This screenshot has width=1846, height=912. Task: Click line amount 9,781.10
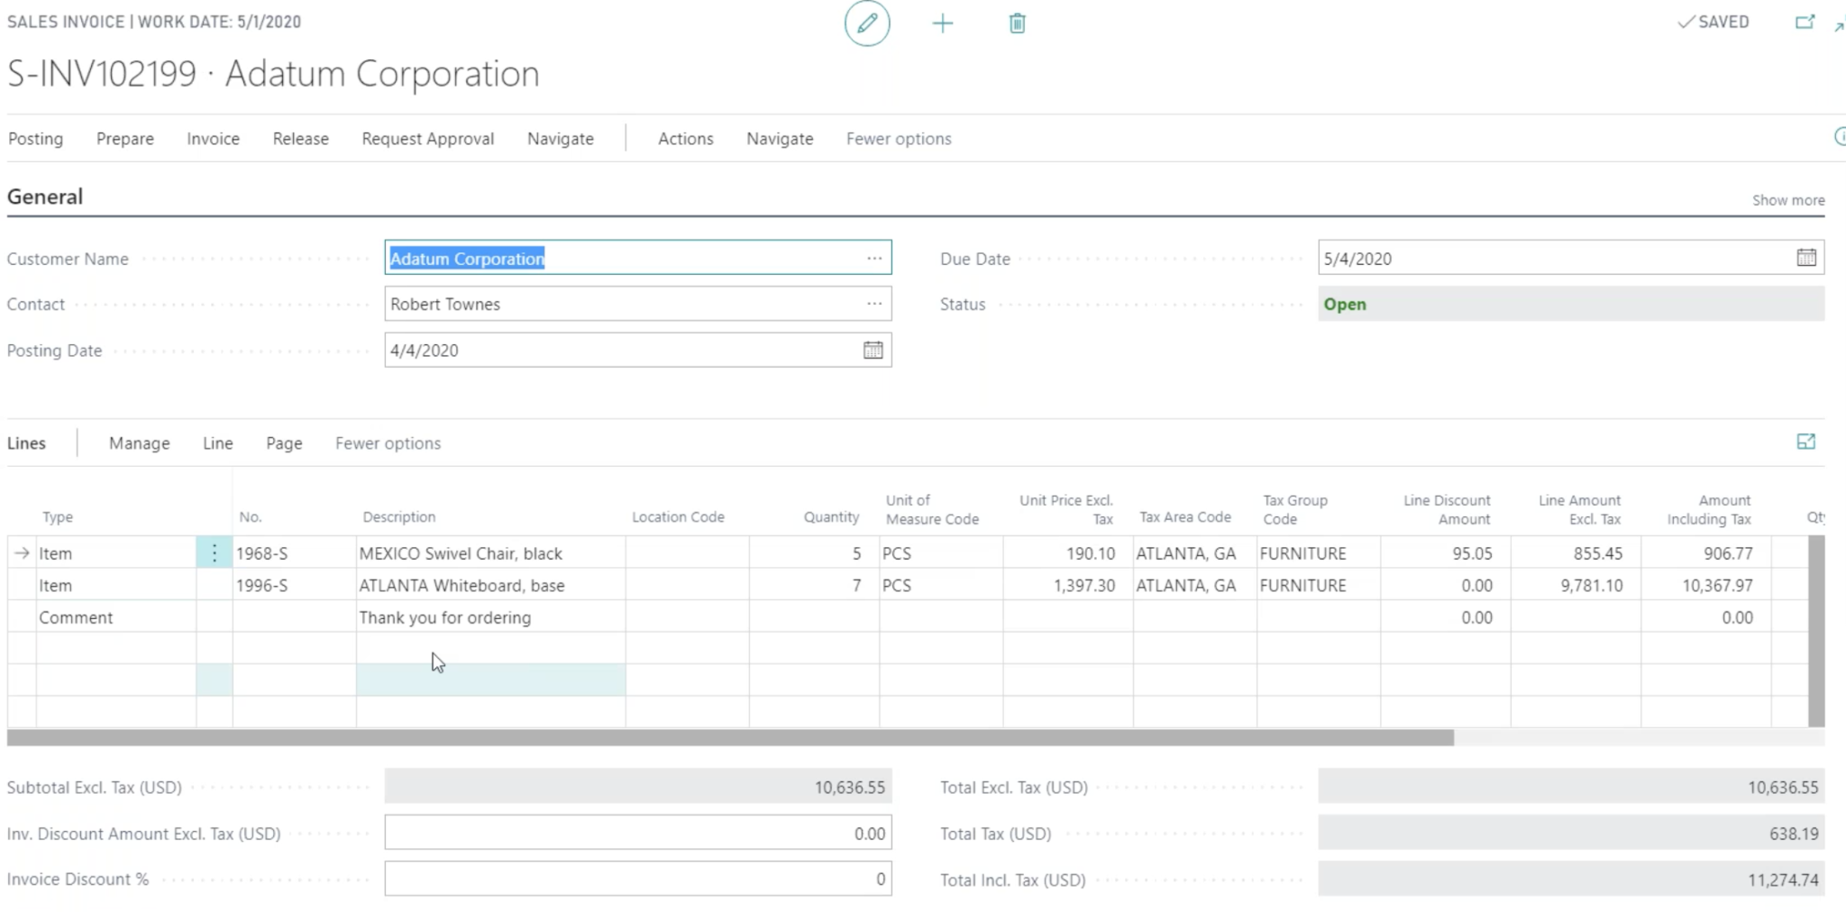point(1576,585)
